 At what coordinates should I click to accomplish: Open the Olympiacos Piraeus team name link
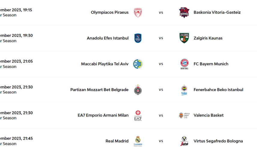tap(109, 13)
